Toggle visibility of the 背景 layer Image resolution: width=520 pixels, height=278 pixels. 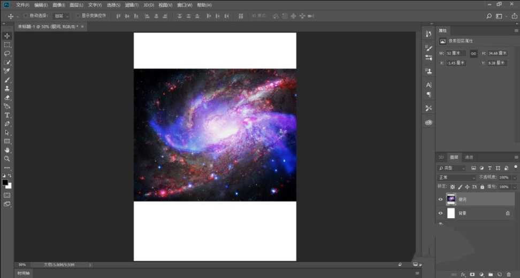coord(441,213)
